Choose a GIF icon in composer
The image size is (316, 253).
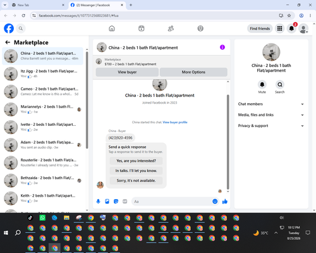(x=125, y=201)
